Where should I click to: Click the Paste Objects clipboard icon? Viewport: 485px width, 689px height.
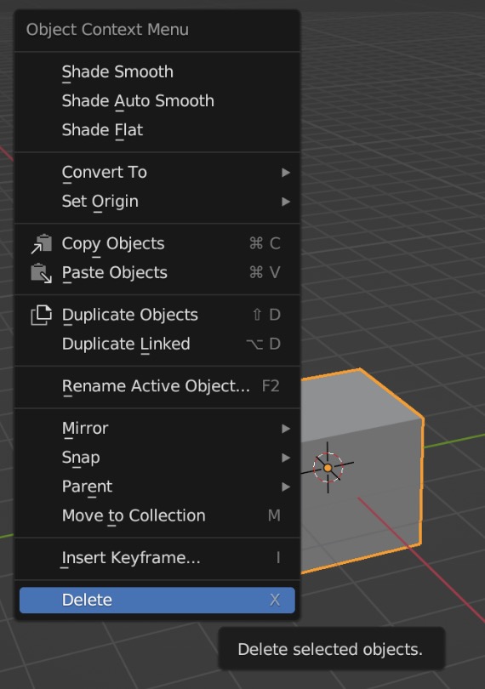point(42,273)
